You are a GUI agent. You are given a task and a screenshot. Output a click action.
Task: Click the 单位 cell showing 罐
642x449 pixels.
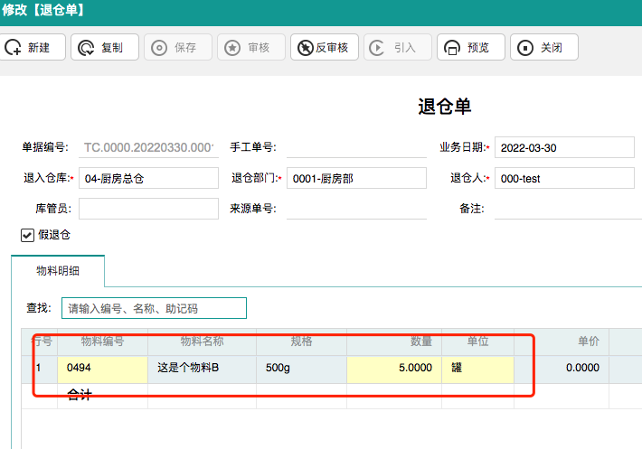click(x=477, y=369)
